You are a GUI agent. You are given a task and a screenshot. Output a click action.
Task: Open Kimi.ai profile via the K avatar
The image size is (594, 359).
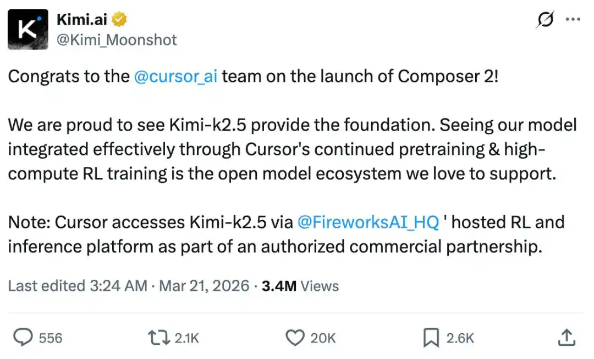tap(28, 29)
